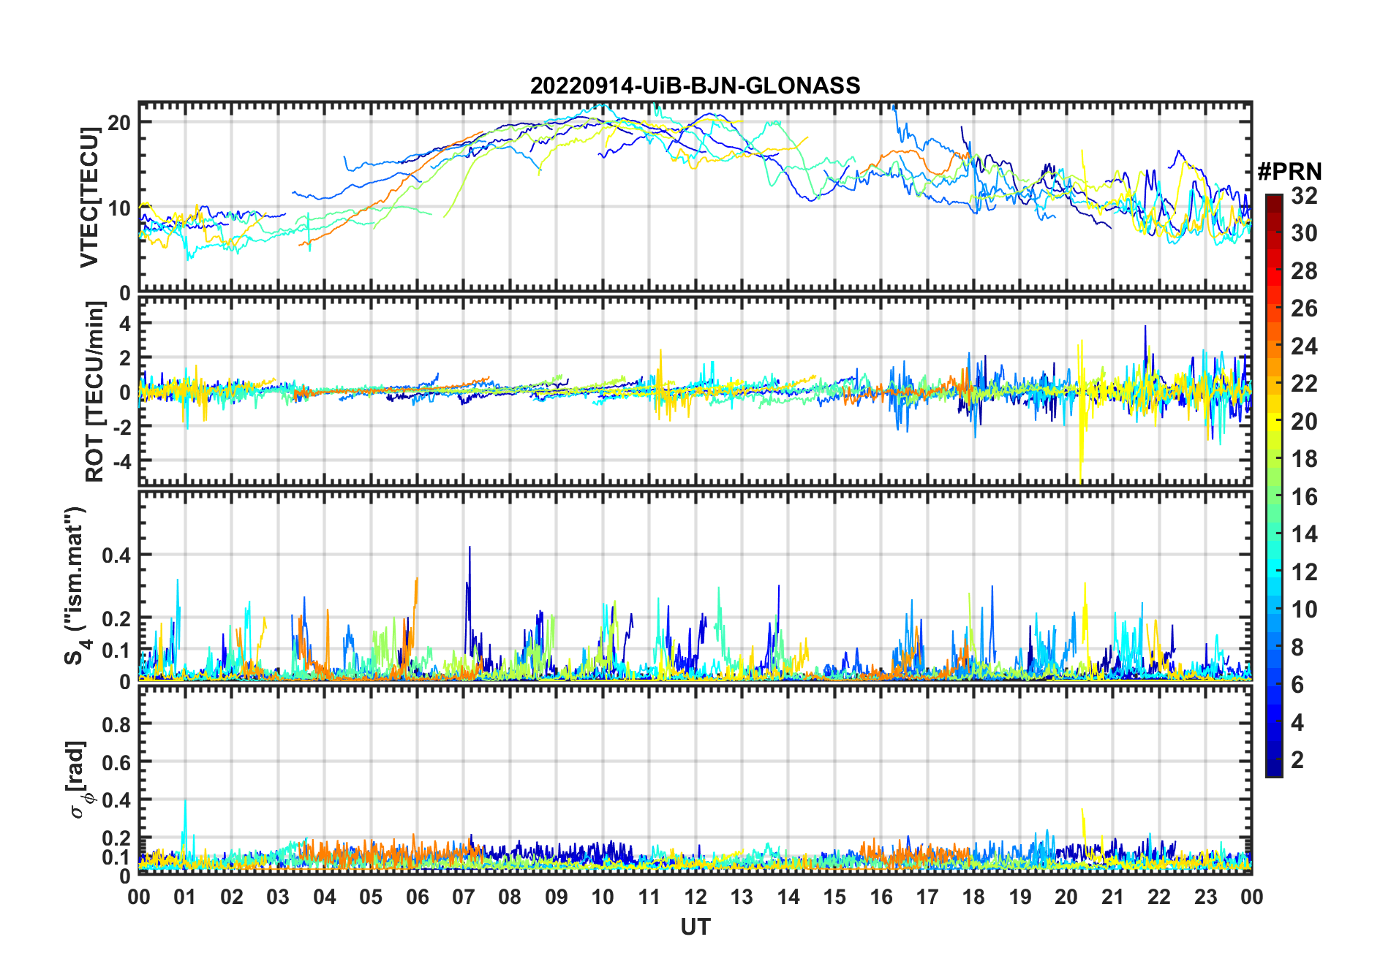Click the 0.8 tick label in the sigma-phi panel
Image resolution: width=1391 pixels, height=972 pixels.
point(116,724)
